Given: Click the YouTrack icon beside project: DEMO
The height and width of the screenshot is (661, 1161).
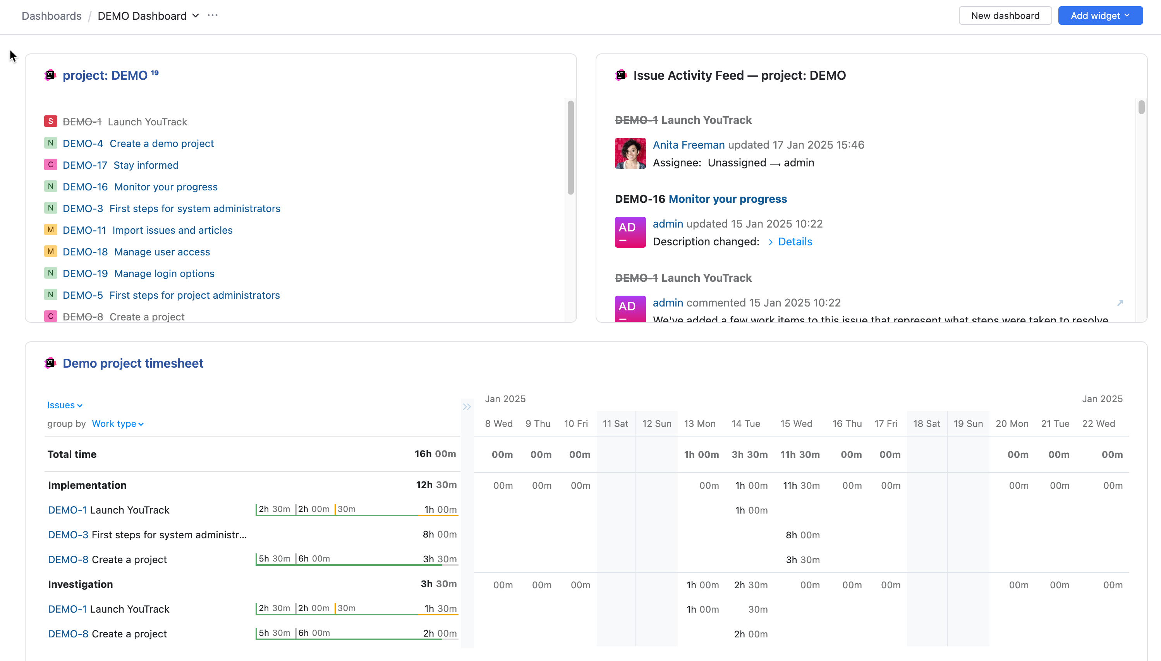Looking at the screenshot, I should (50, 75).
